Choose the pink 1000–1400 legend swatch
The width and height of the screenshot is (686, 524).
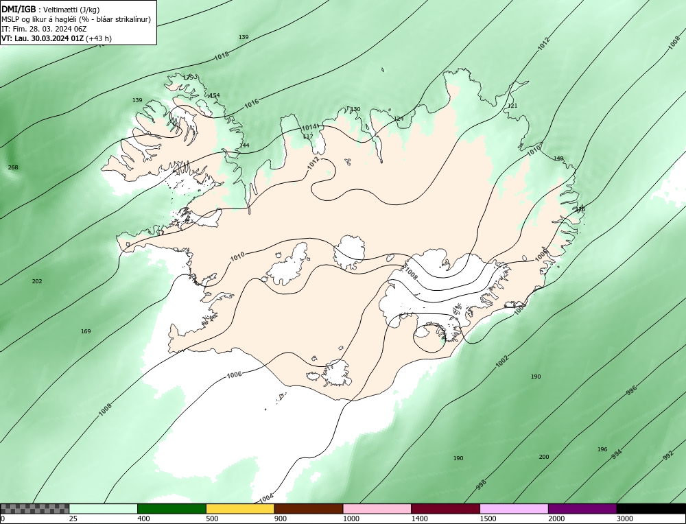point(377,508)
